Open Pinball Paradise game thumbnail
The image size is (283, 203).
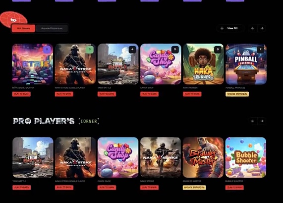[x=246, y=64]
